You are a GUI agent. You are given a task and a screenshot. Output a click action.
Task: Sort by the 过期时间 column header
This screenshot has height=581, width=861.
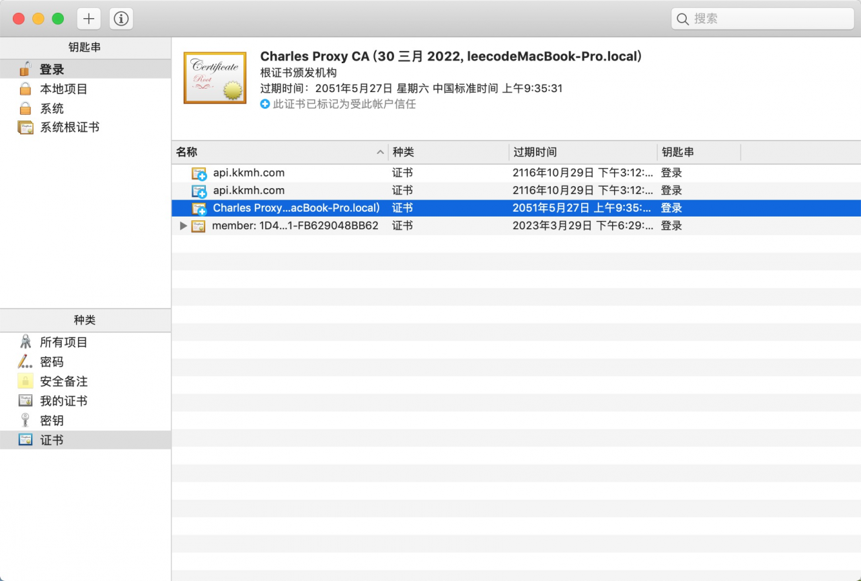point(583,152)
